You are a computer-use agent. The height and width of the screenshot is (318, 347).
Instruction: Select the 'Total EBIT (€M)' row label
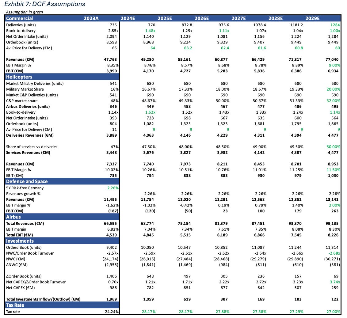[x=20, y=235]
